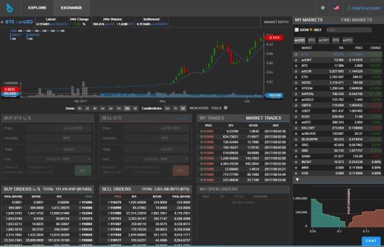Viewport: 384px width, 247px height.
Task: Set chart zoom to 1w
Action: [x=103, y=108]
